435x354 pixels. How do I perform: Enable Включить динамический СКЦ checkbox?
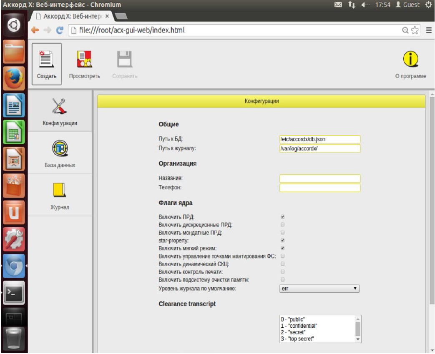point(282,264)
